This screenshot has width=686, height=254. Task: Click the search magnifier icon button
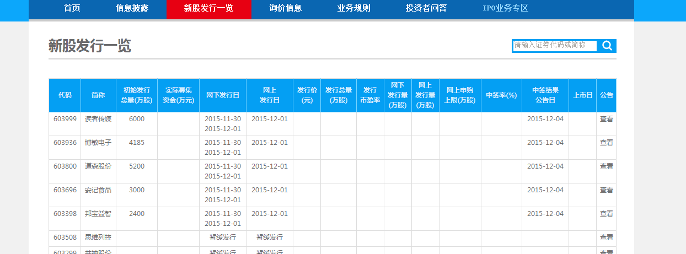point(607,46)
